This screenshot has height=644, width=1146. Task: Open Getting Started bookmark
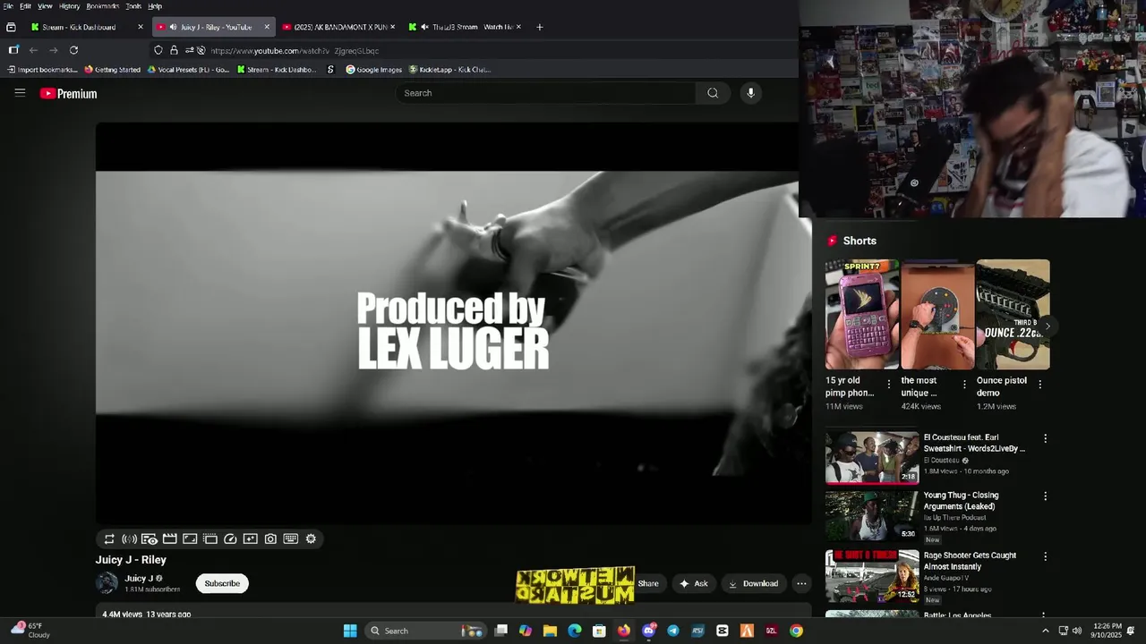pyautogui.click(x=113, y=70)
